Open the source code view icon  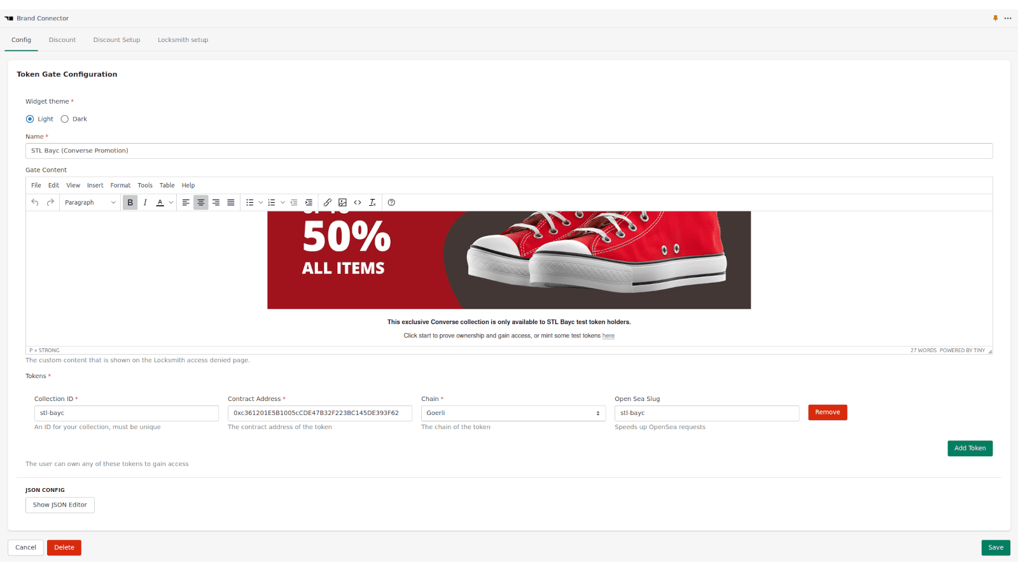(x=358, y=203)
